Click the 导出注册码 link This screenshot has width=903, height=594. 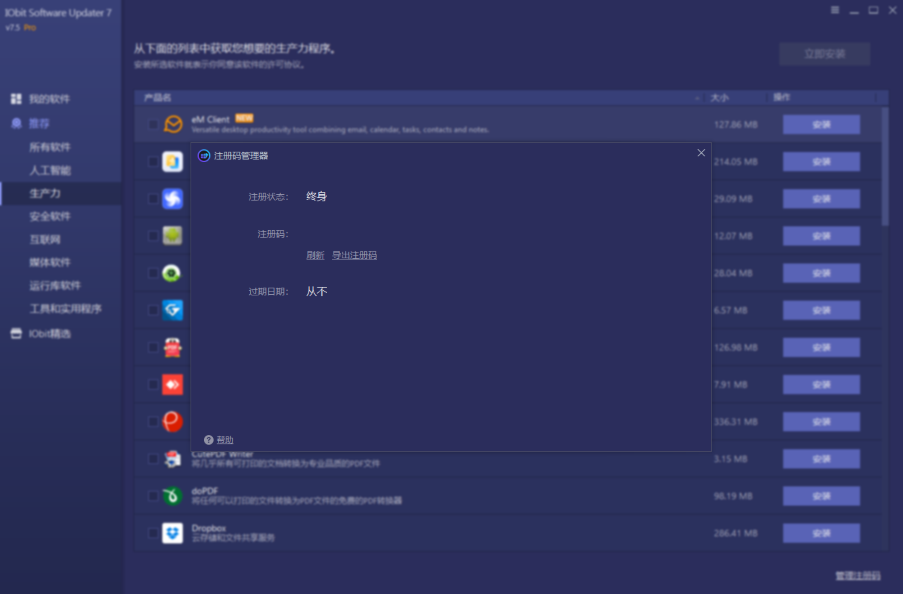(x=355, y=255)
